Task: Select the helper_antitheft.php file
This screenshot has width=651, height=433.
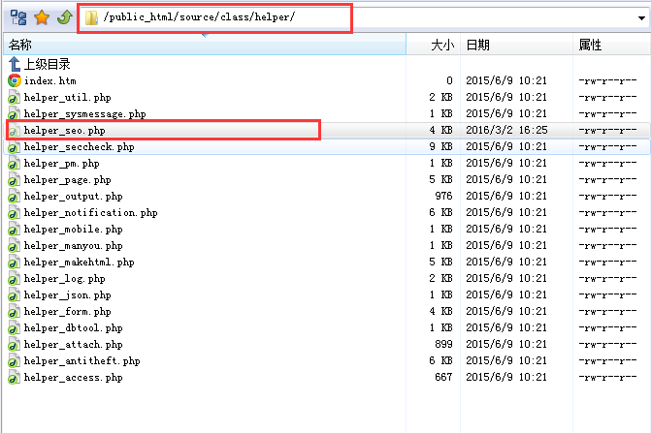Action: pos(81,360)
